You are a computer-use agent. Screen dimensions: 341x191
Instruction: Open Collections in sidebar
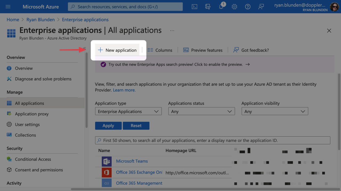point(25,135)
